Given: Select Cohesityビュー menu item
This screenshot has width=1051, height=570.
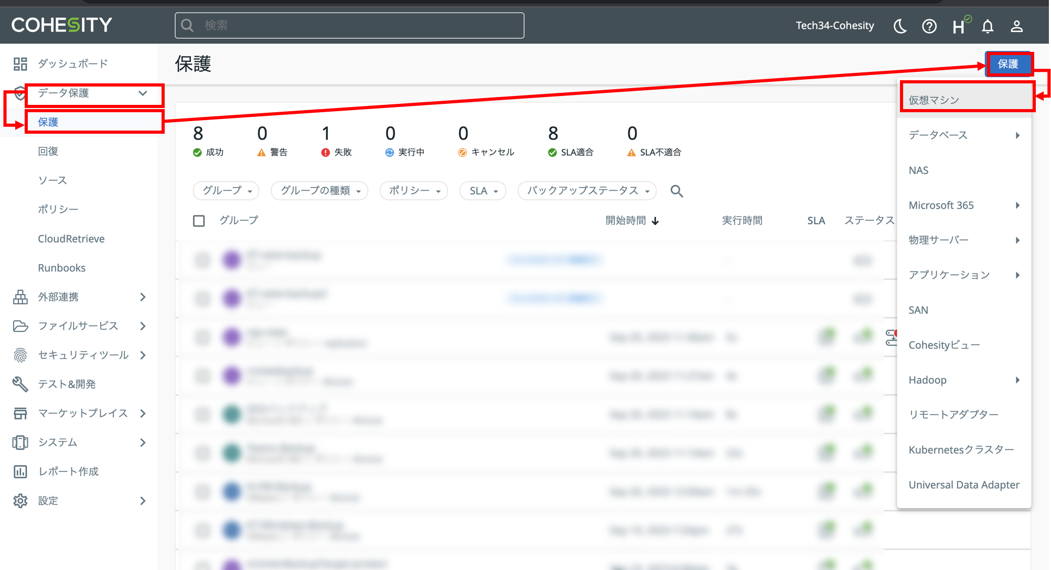Looking at the screenshot, I should pos(964,345).
